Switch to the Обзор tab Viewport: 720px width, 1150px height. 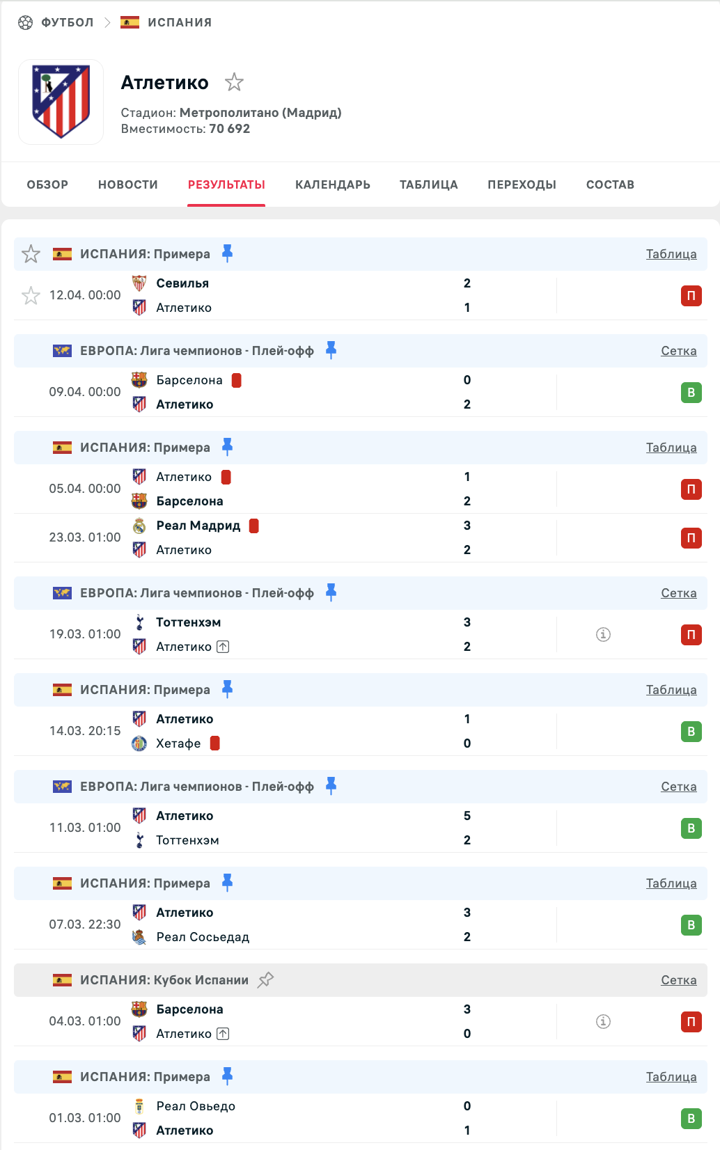47,184
